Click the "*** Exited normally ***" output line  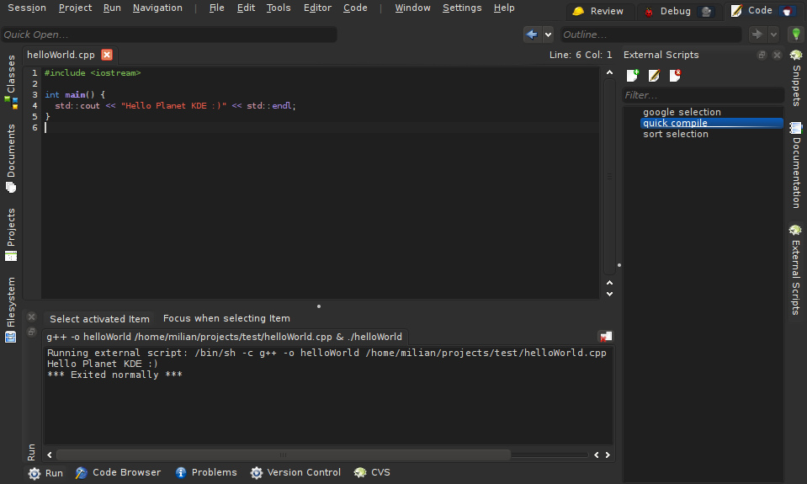(x=114, y=375)
